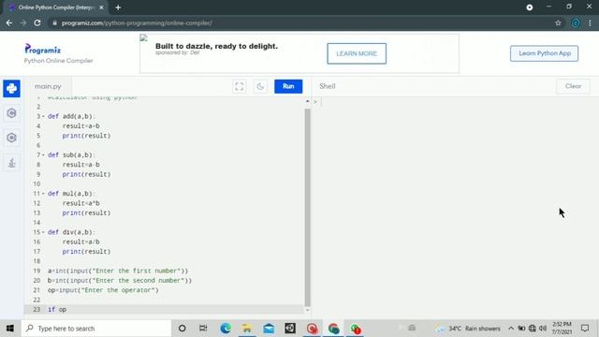
Task: Click the browser forward arrow
Action: pyautogui.click(x=23, y=22)
